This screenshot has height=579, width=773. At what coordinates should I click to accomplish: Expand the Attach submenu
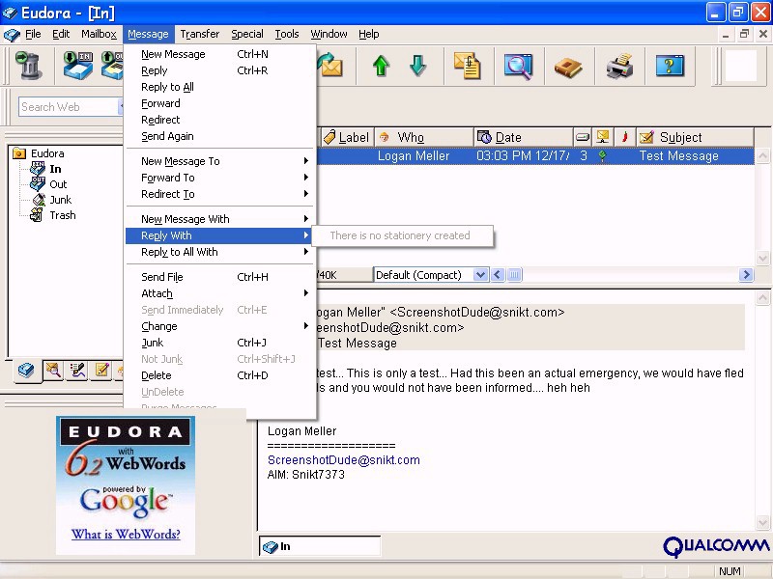(220, 293)
